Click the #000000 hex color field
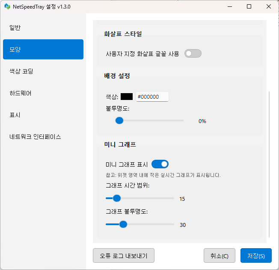The height and width of the screenshot is (270, 279). (152, 97)
